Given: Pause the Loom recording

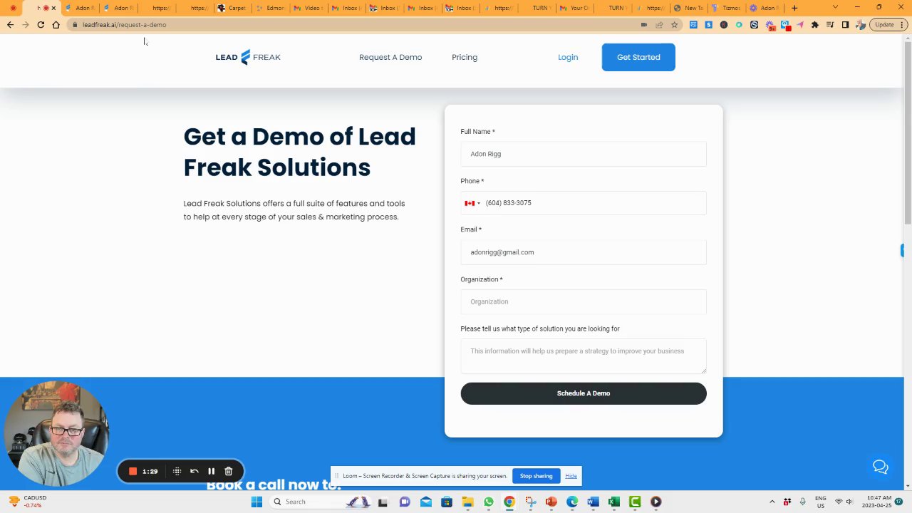Looking at the screenshot, I should (211, 471).
